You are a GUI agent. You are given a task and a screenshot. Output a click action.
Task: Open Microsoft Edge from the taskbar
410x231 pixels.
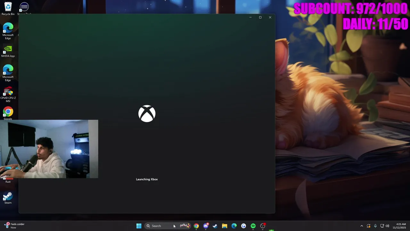tap(234, 226)
